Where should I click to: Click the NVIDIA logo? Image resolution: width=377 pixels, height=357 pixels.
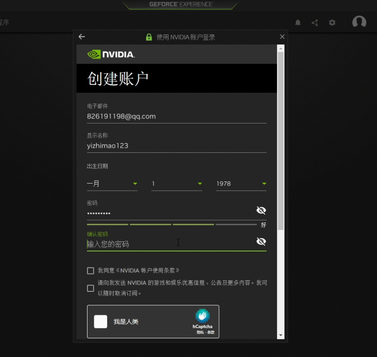pyautogui.click(x=111, y=54)
